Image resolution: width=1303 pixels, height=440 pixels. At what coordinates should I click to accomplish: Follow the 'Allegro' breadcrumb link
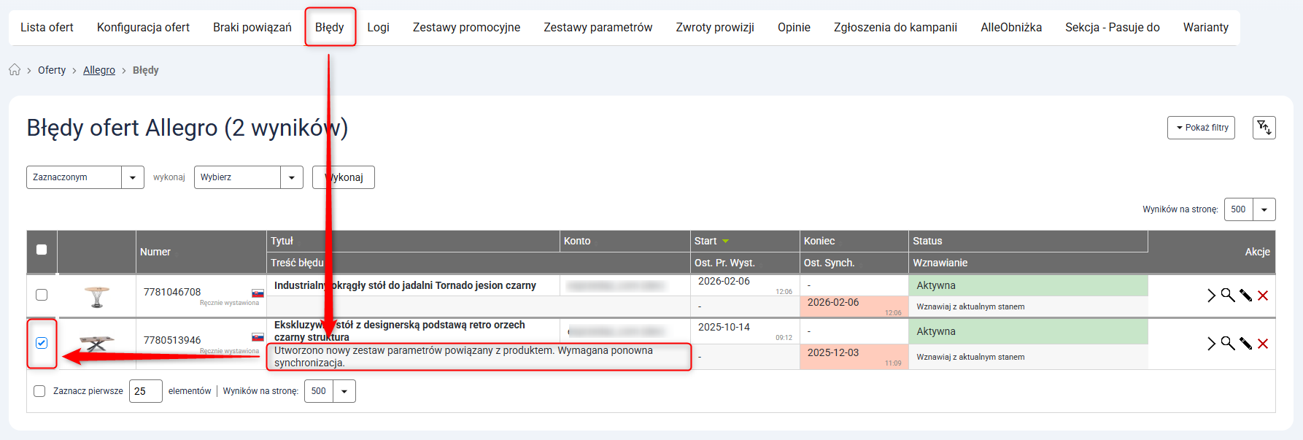(99, 70)
